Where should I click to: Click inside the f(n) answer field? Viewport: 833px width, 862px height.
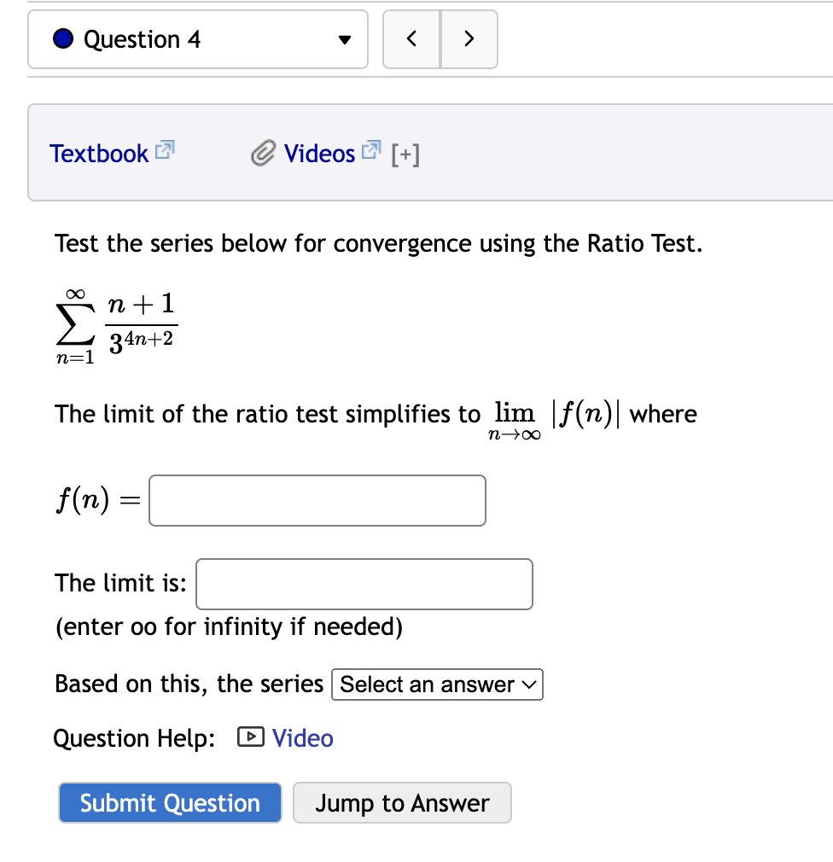[x=316, y=500]
